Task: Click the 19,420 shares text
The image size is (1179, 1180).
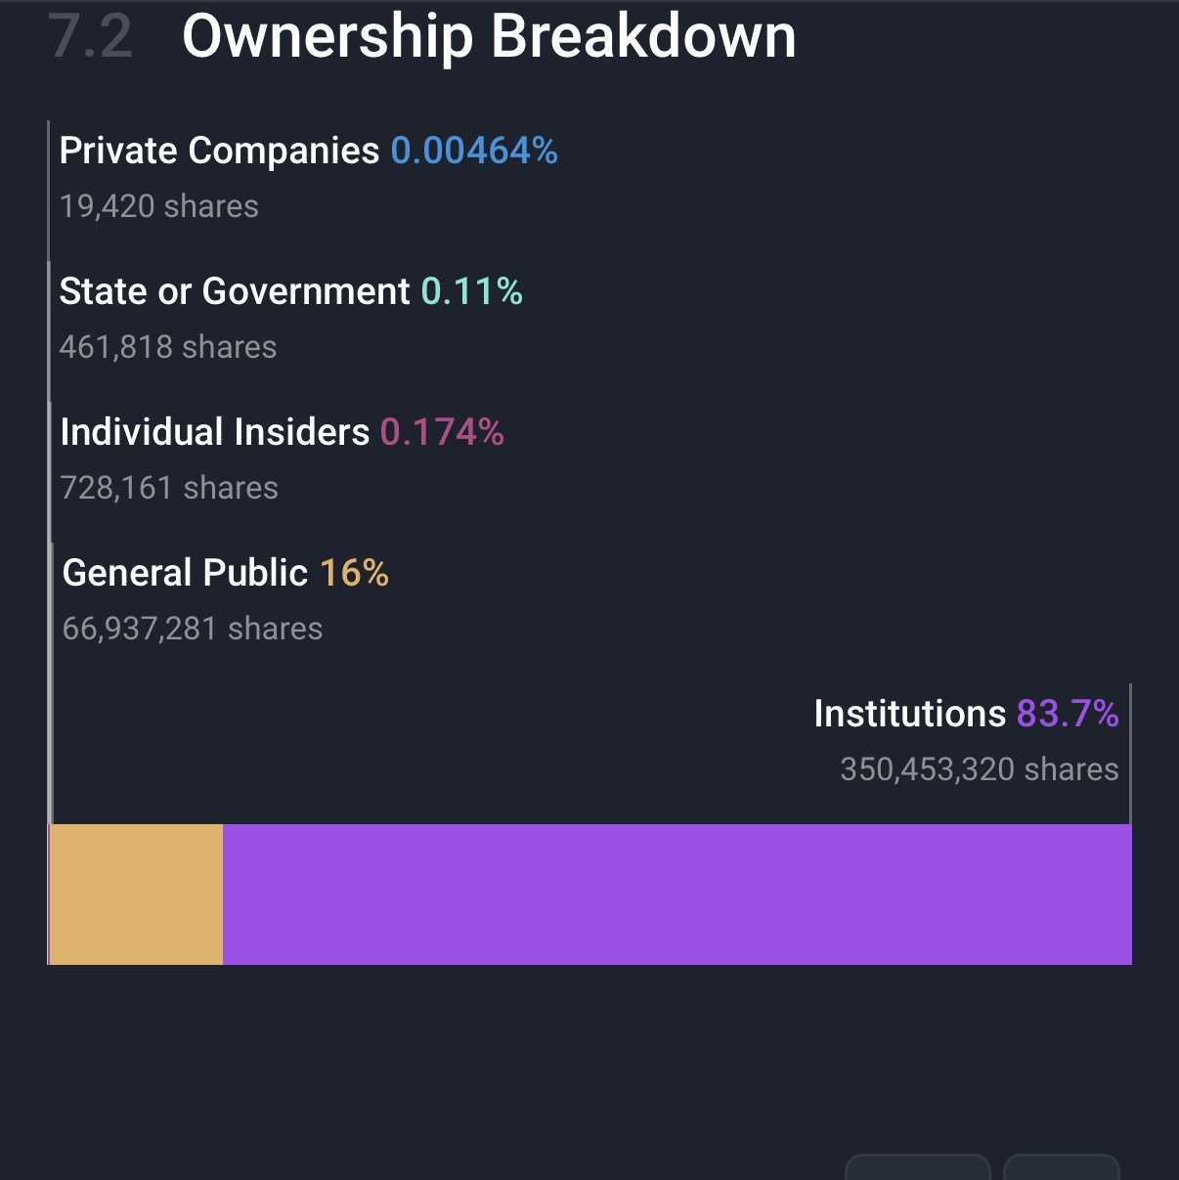Action: click(159, 206)
